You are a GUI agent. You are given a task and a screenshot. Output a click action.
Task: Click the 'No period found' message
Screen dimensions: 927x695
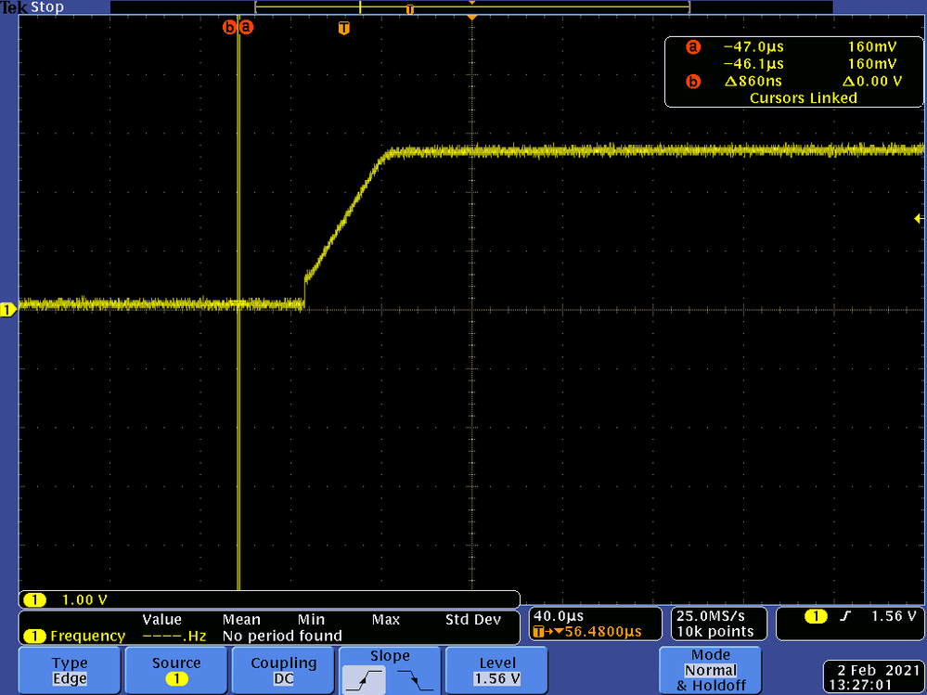pos(282,636)
